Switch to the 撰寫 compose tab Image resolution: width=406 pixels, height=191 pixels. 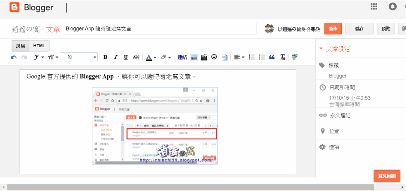20,46
